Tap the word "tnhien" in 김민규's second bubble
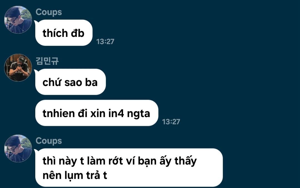Screen dimensions: 300x188 pos(58,113)
